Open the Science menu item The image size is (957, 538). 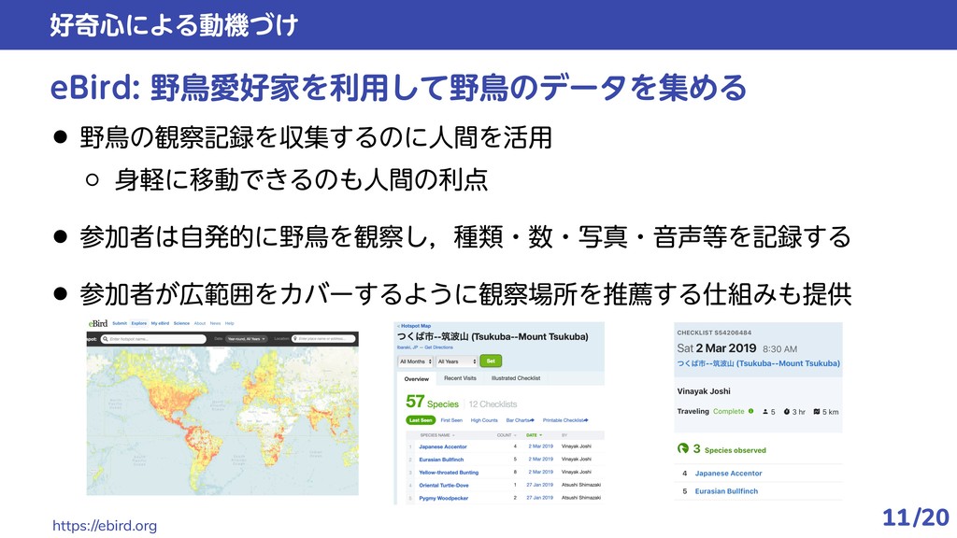click(x=182, y=323)
